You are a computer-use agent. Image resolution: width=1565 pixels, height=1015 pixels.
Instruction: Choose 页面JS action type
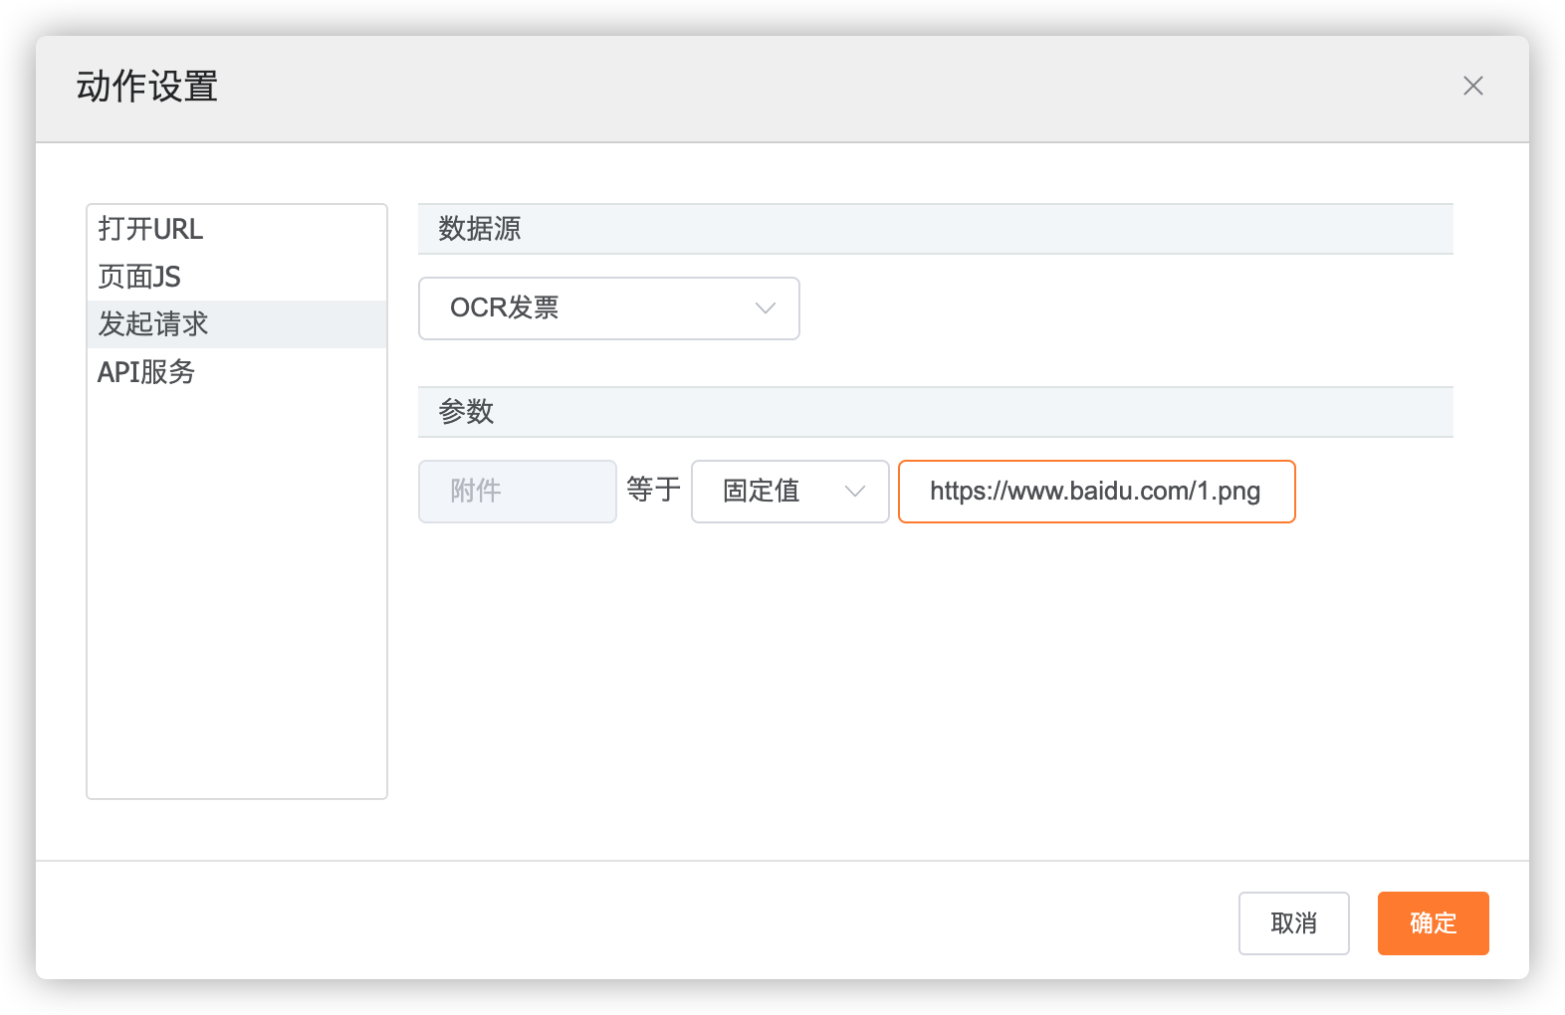point(139,277)
